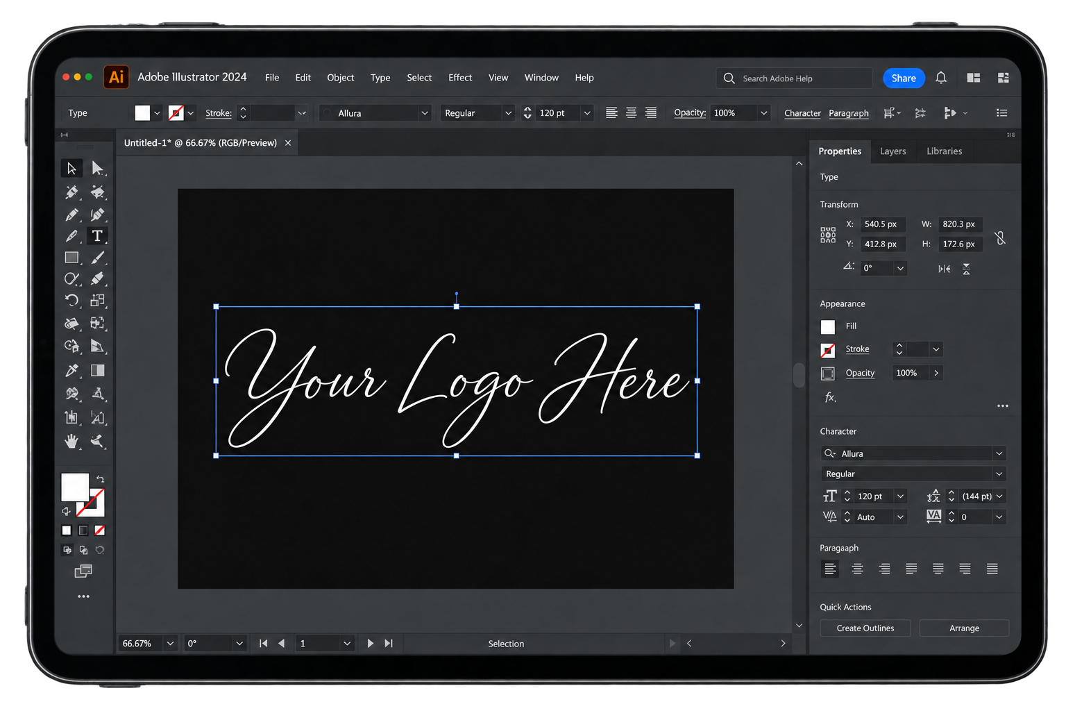Screen dimensions: 1066x711
Task: Select the Rectangle tool
Action: 71,258
